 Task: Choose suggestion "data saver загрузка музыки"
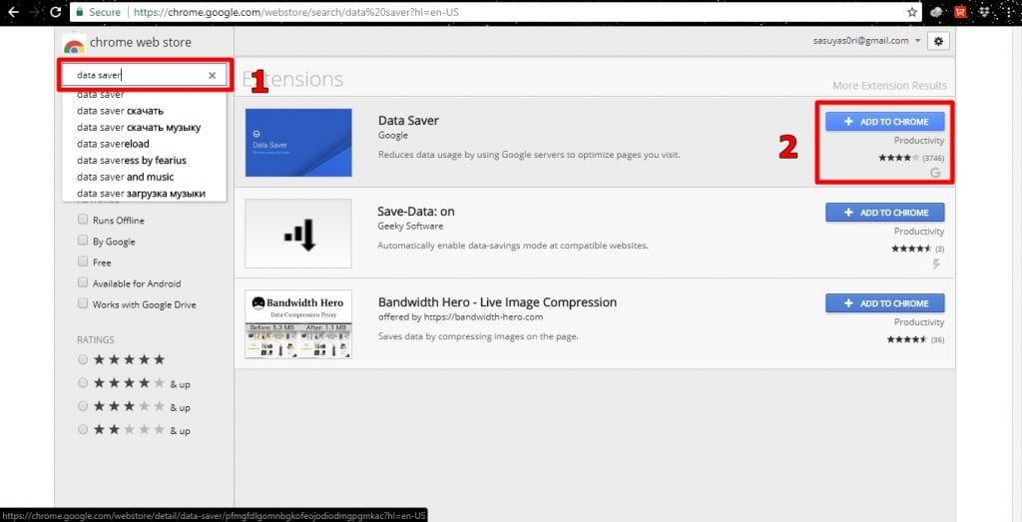[144, 194]
